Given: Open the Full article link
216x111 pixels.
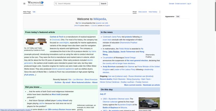Looking at the screenshot, I should pos(30,75).
